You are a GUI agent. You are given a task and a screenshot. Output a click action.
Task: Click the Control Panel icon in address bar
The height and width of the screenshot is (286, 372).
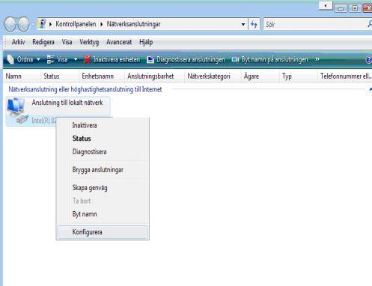click(x=43, y=24)
